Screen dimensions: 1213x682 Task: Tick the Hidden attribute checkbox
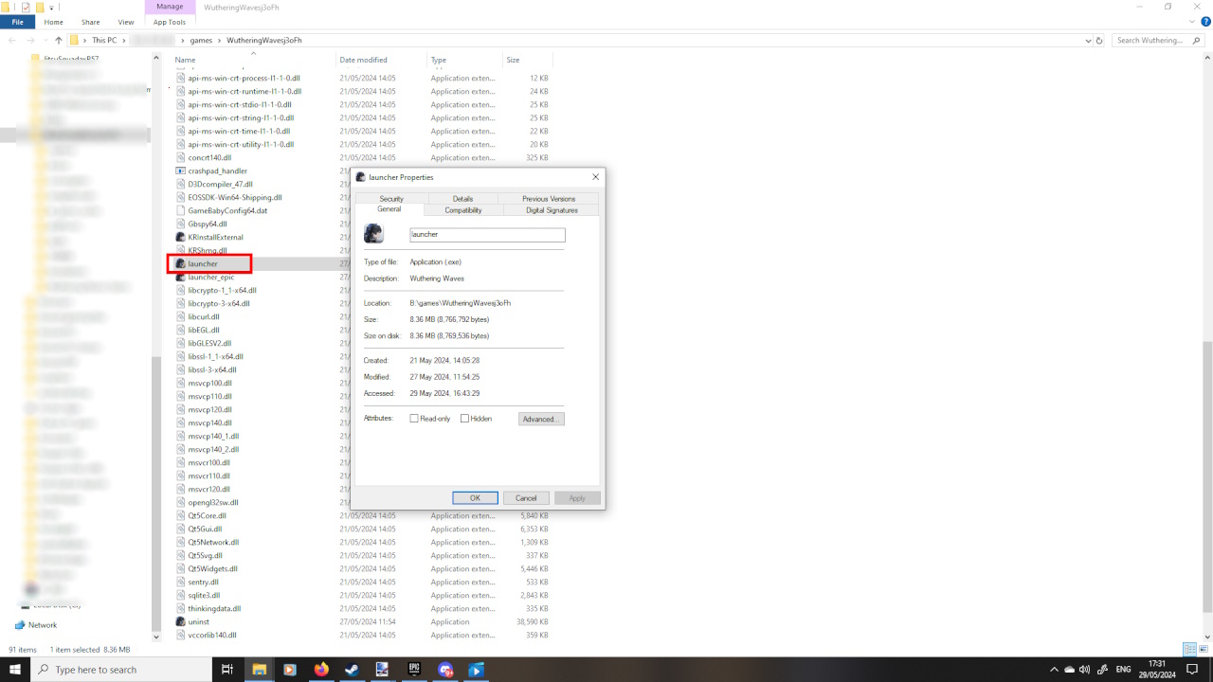pyautogui.click(x=465, y=419)
